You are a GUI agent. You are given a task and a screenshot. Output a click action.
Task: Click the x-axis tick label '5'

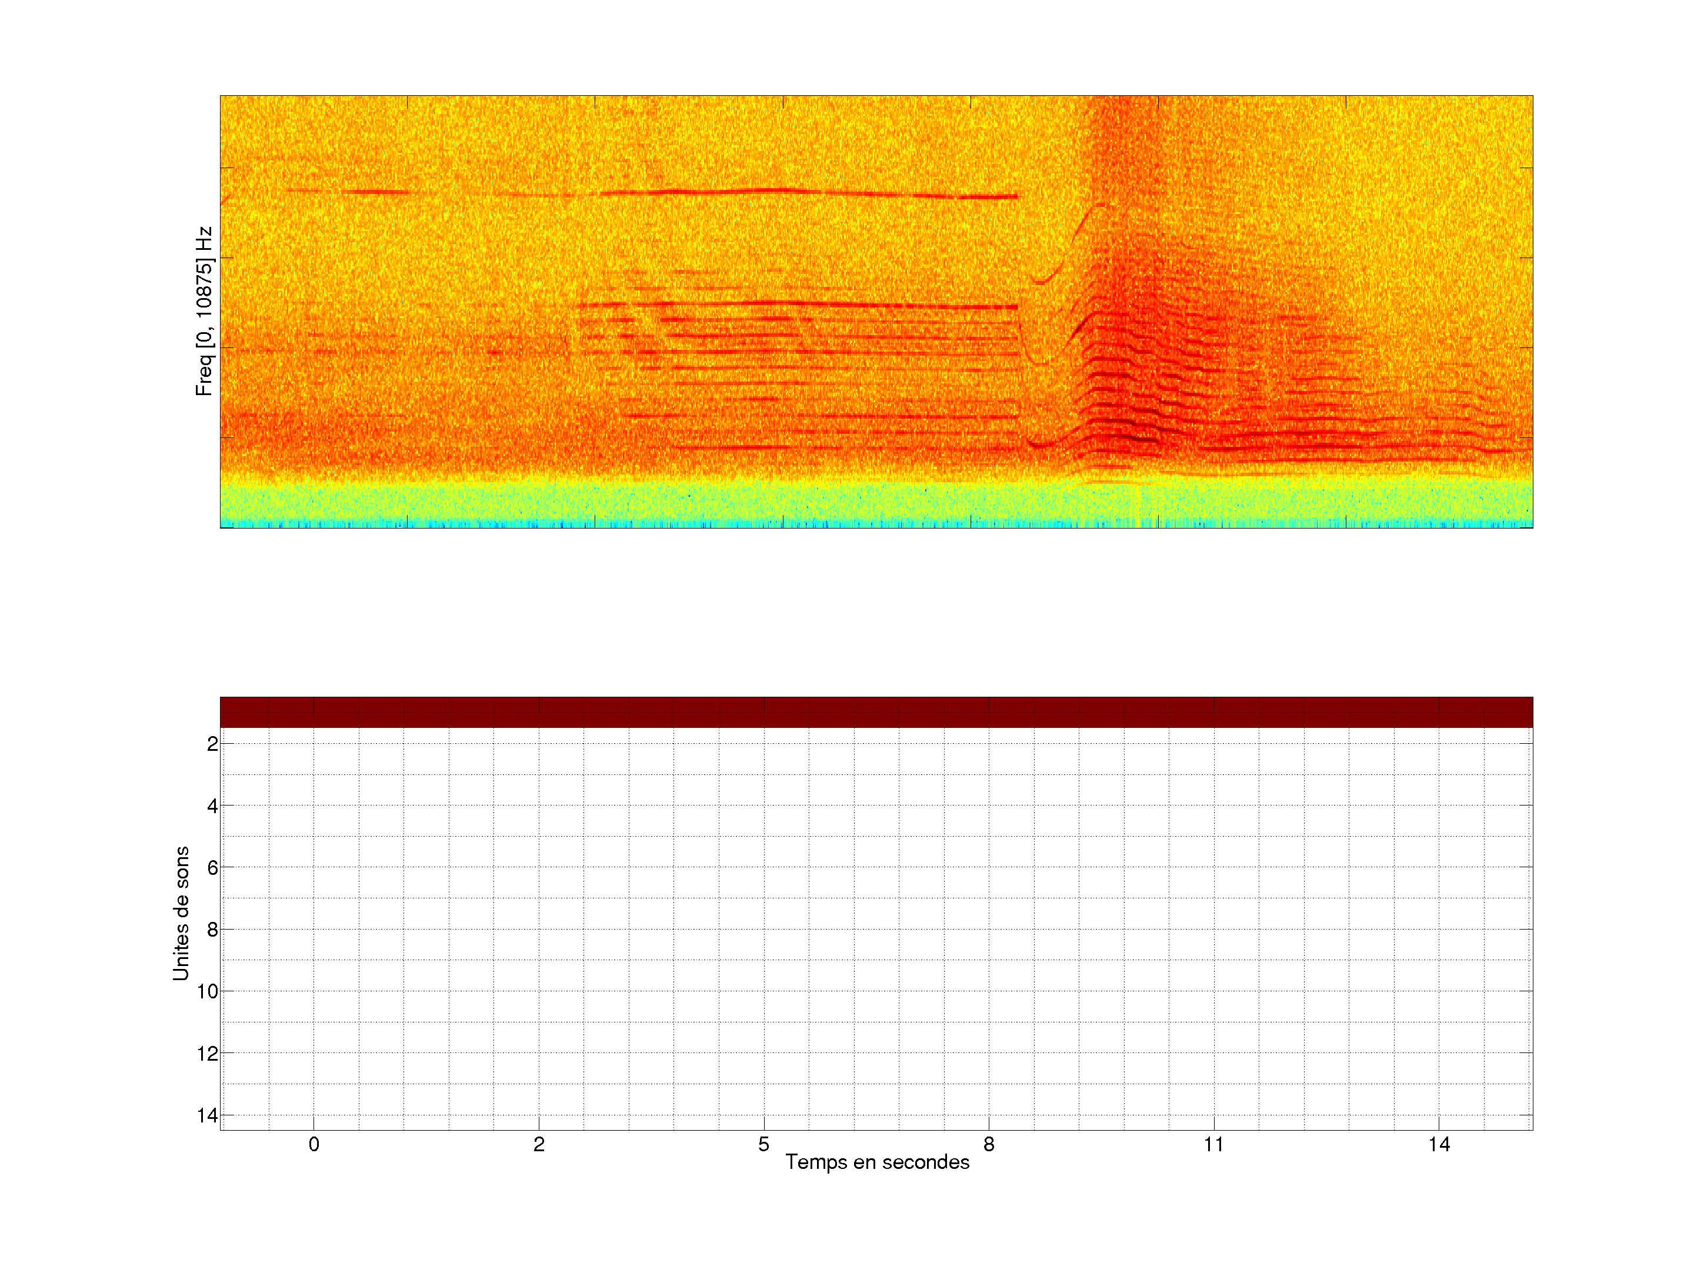pyautogui.click(x=763, y=1144)
